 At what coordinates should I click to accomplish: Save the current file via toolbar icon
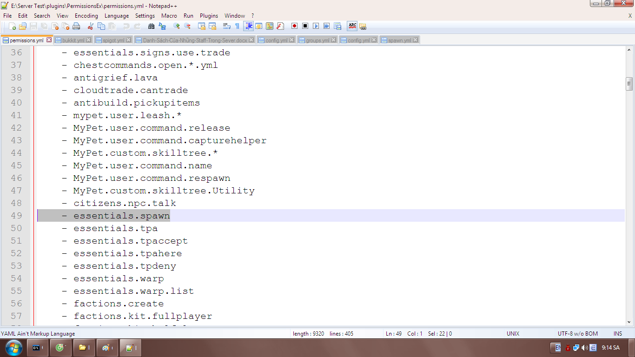[33, 26]
